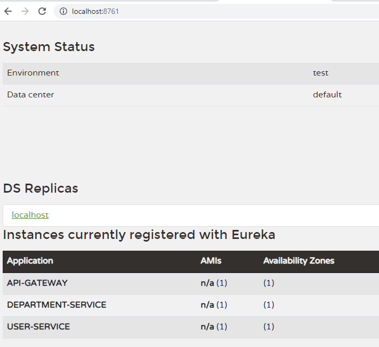Click the browser back arrow
This screenshot has height=347, width=379.
8,11
